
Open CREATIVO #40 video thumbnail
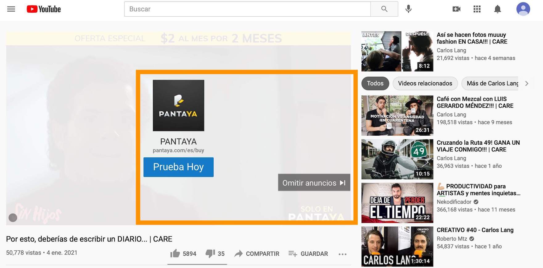(397, 246)
